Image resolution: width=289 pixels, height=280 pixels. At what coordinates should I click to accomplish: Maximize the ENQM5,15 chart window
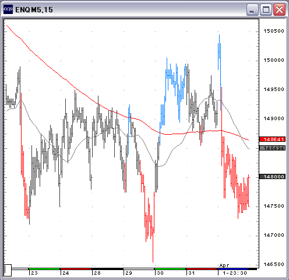(266, 9)
